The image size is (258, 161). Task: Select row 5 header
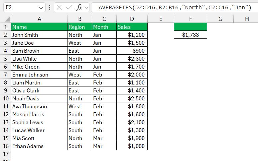click(5, 59)
